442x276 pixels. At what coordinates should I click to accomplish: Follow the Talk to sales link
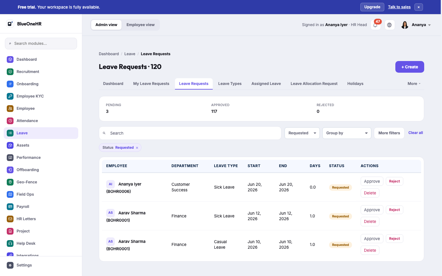click(x=399, y=7)
